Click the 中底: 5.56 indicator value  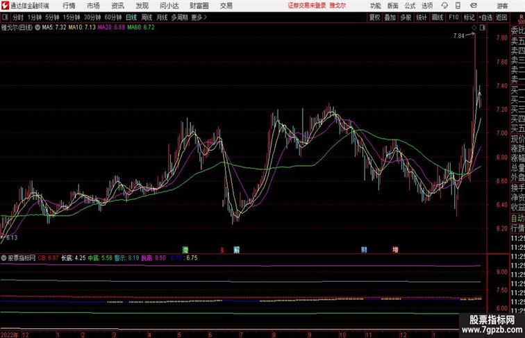pos(100,258)
